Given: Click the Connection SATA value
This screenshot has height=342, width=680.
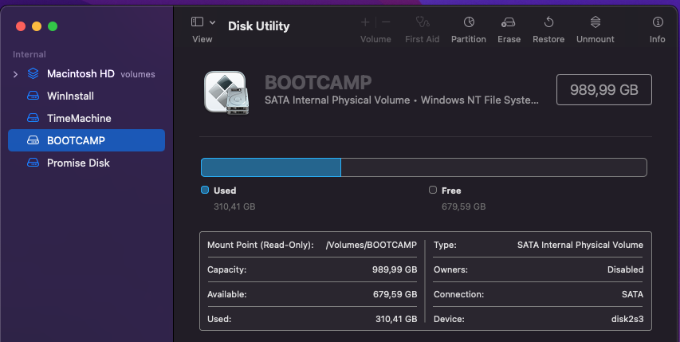Looking at the screenshot, I should [x=632, y=294].
